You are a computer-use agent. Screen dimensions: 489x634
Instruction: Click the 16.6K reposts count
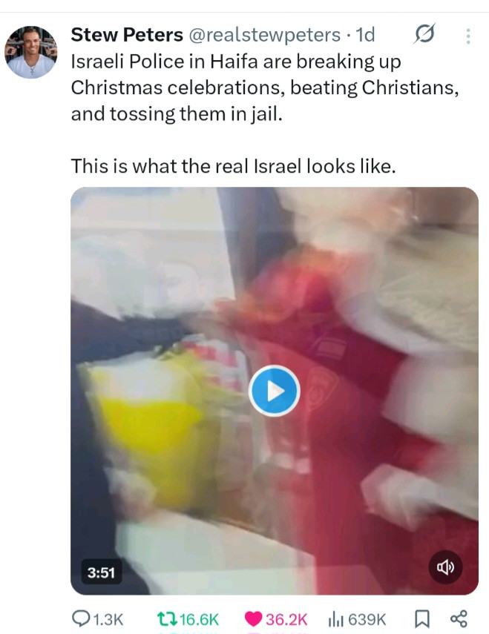click(x=199, y=619)
